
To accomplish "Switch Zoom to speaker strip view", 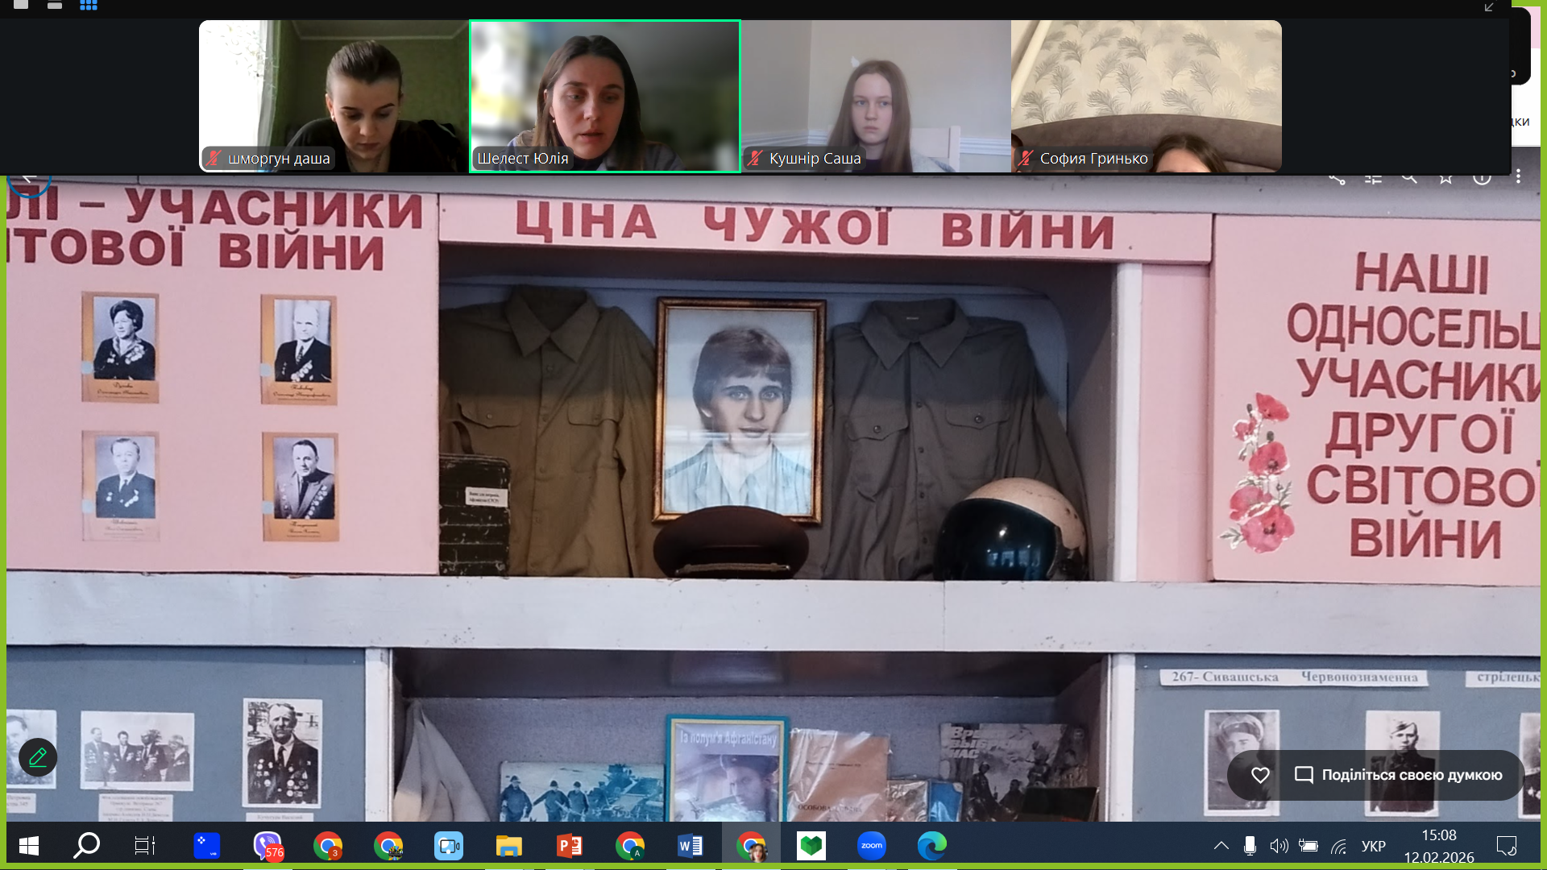I will click(x=55, y=5).
